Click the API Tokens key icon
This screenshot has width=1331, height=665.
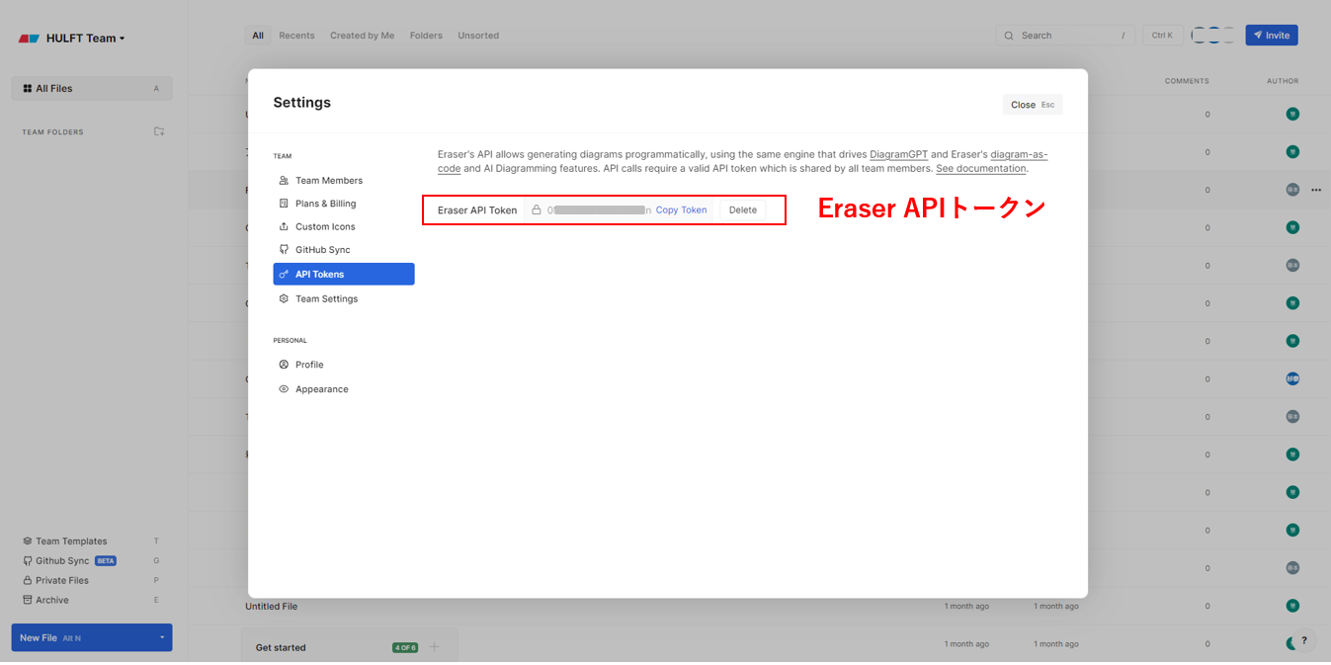(x=284, y=275)
